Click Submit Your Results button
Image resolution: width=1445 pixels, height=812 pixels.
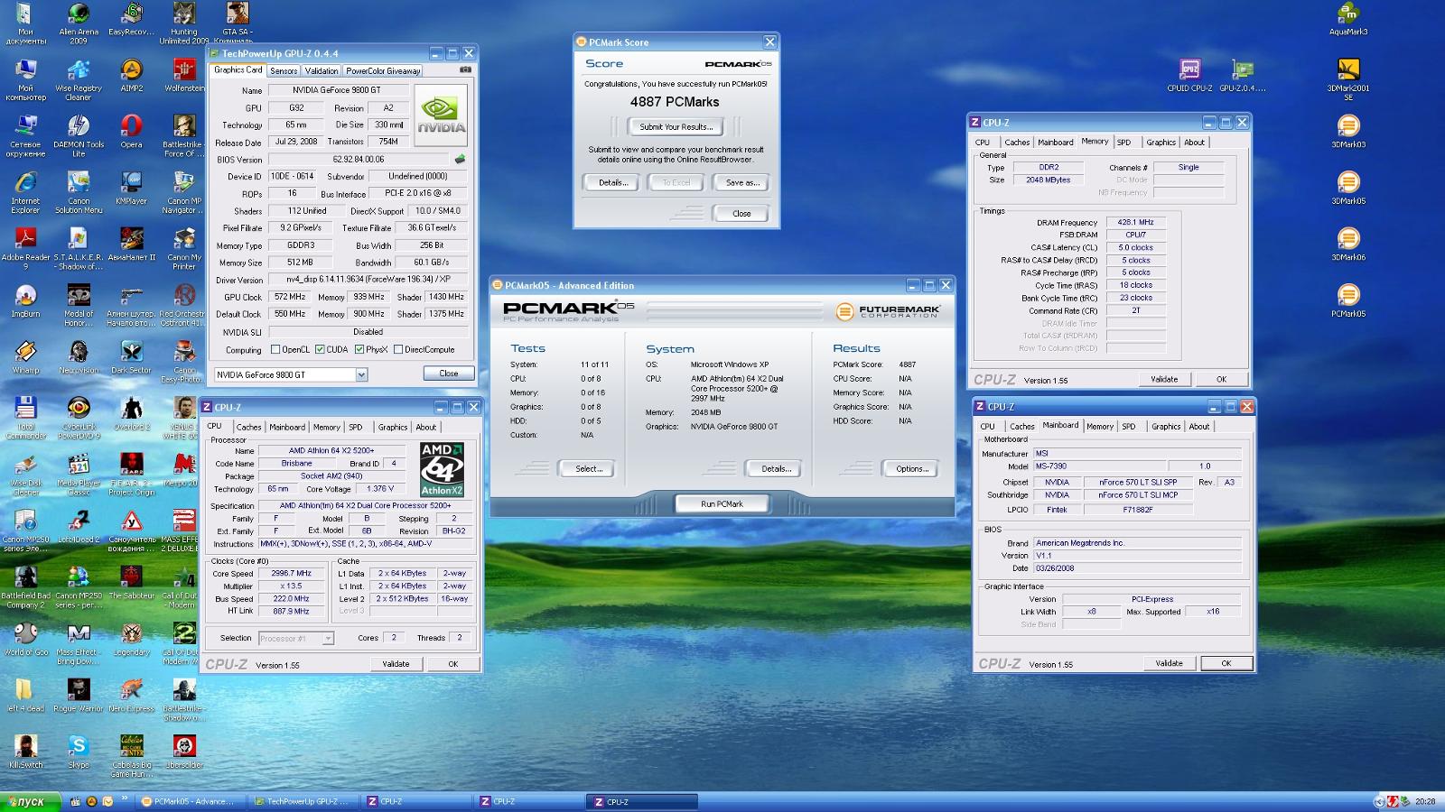[676, 126]
